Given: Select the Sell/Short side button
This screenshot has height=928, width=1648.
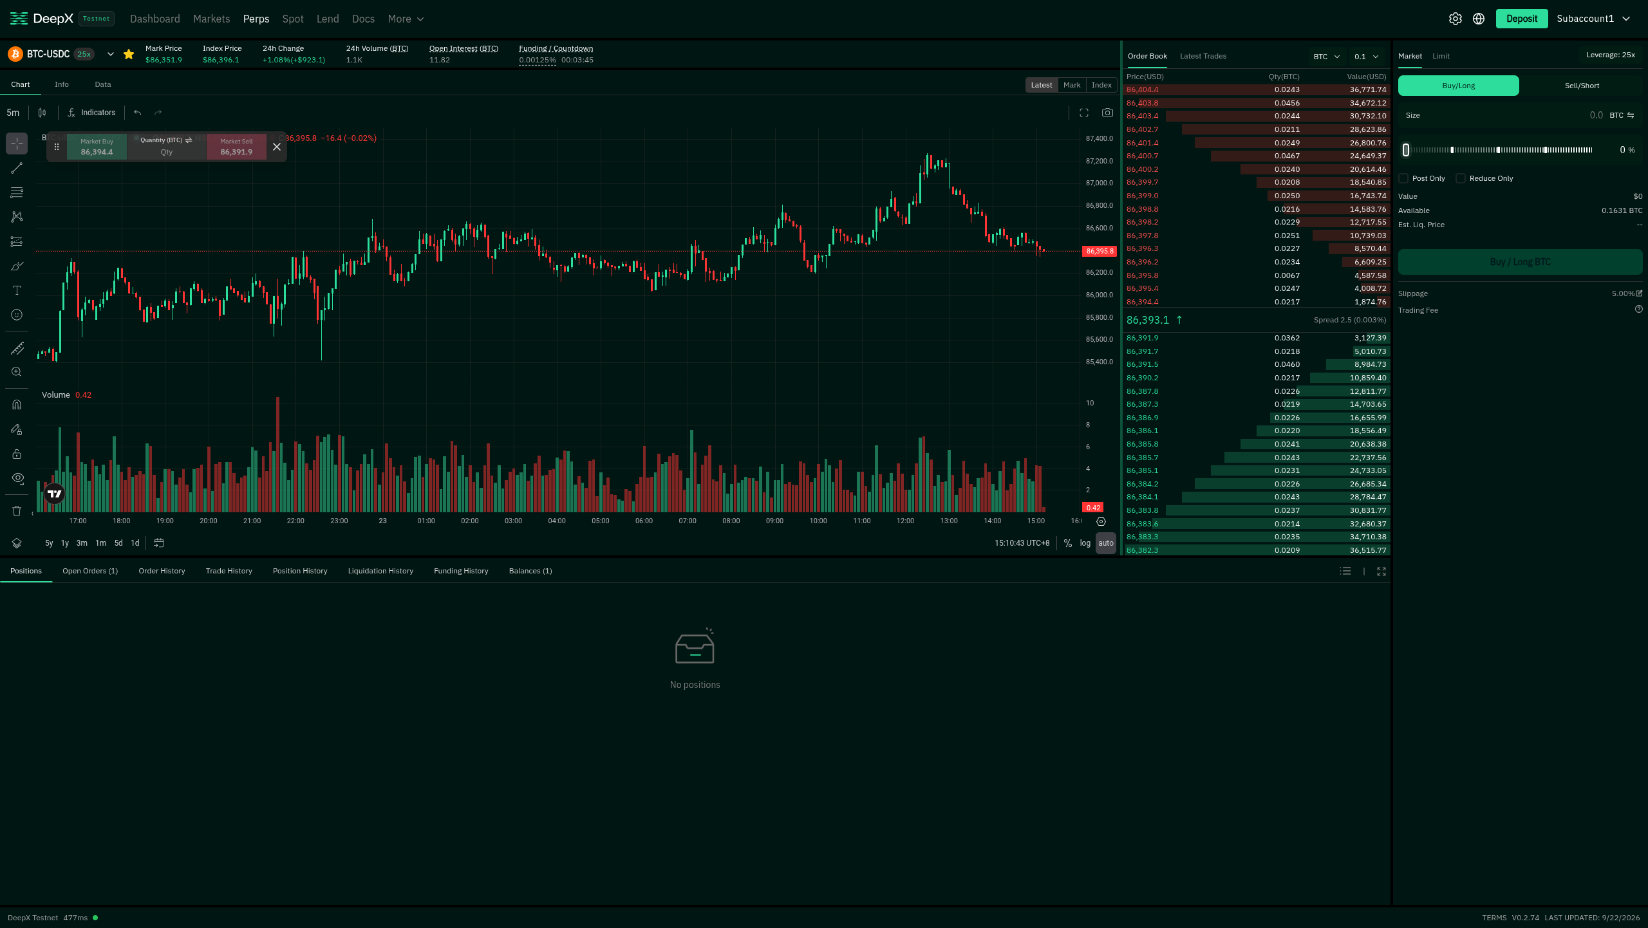Looking at the screenshot, I should point(1582,86).
